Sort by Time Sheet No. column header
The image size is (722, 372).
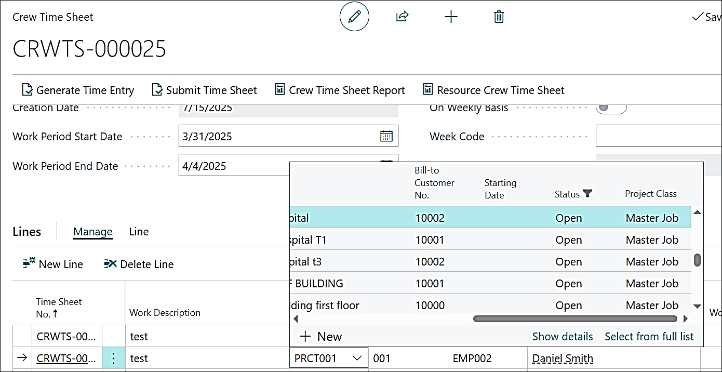59,308
